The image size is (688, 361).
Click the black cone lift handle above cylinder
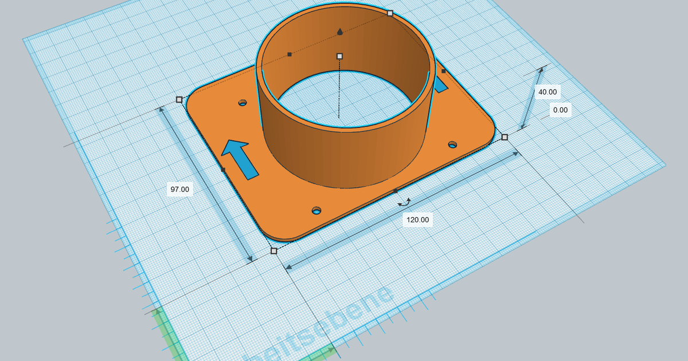click(x=340, y=32)
